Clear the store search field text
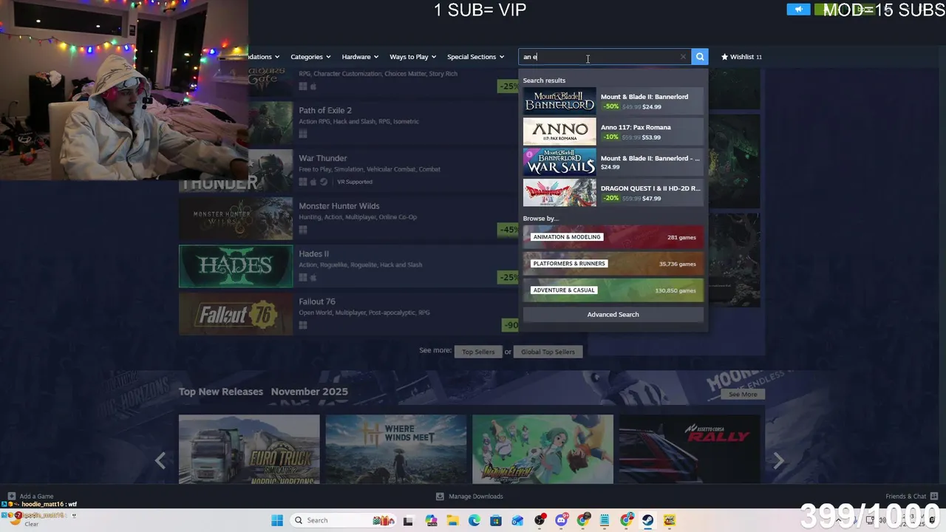The height and width of the screenshot is (532, 946). click(x=683, y=57)
